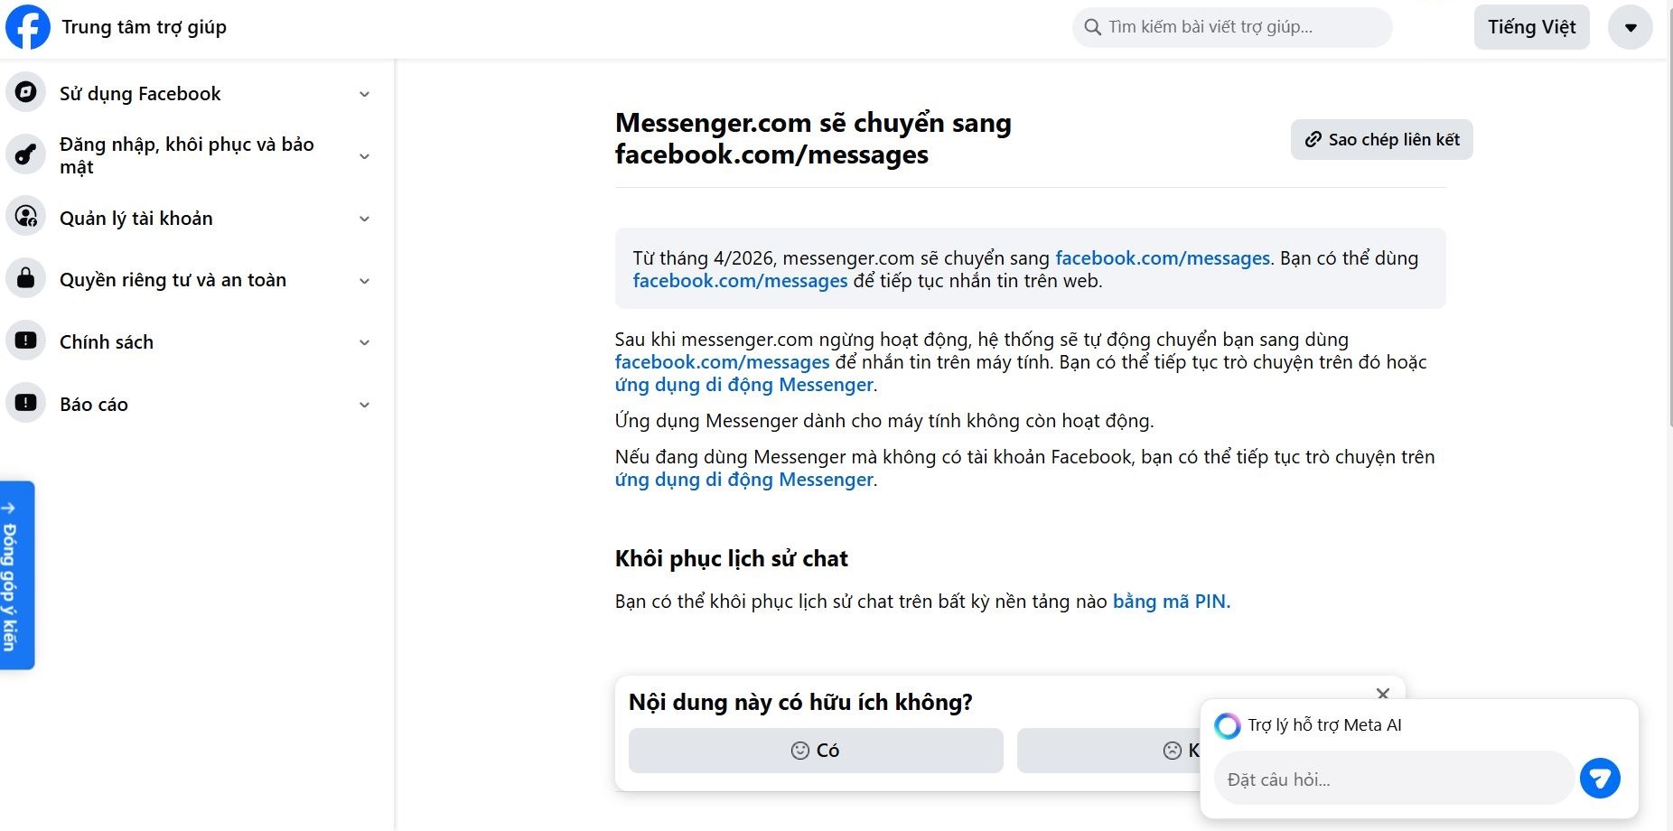Viewport: 1673px width, 831px height.
Task: Close the feedback prompt with X
Action: tap(1382, 694)
